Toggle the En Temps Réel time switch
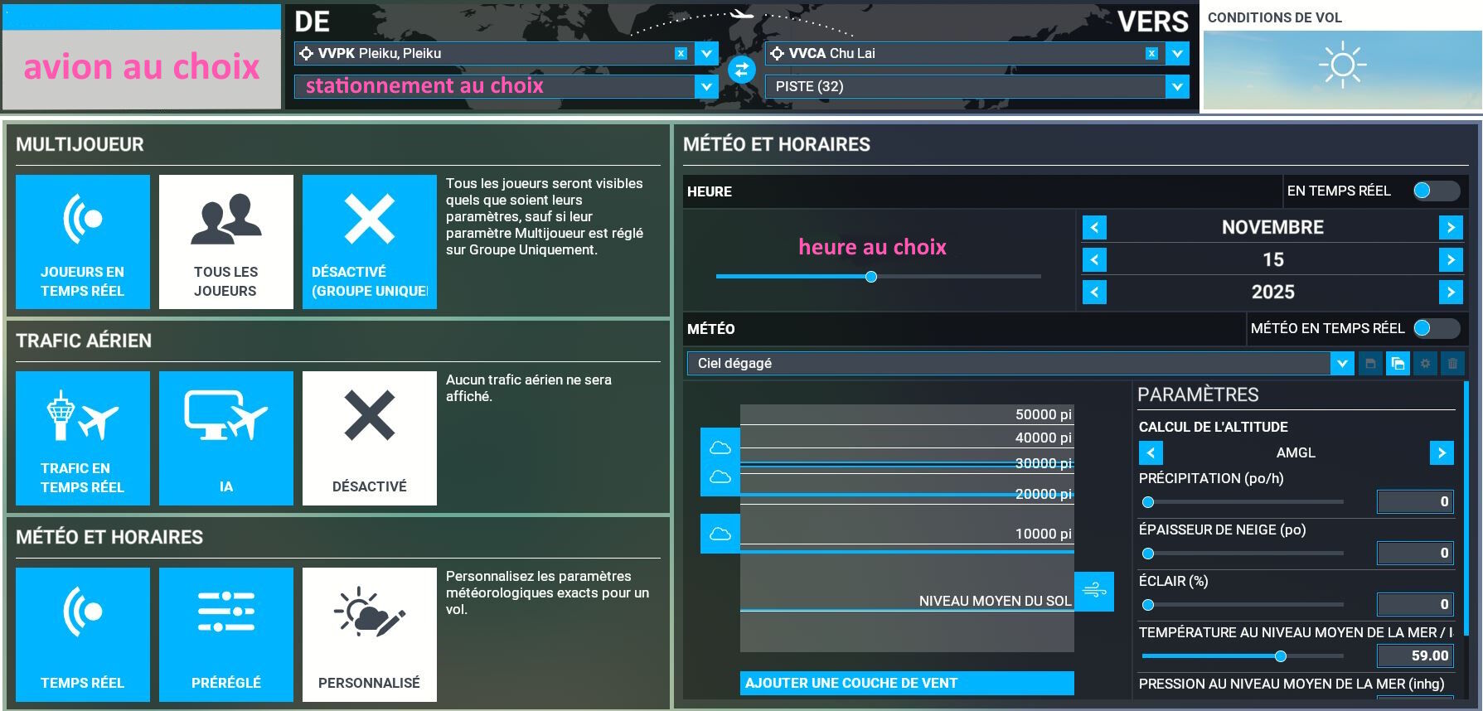This screenshot has width=1483, height=711. click(1436, 191)
